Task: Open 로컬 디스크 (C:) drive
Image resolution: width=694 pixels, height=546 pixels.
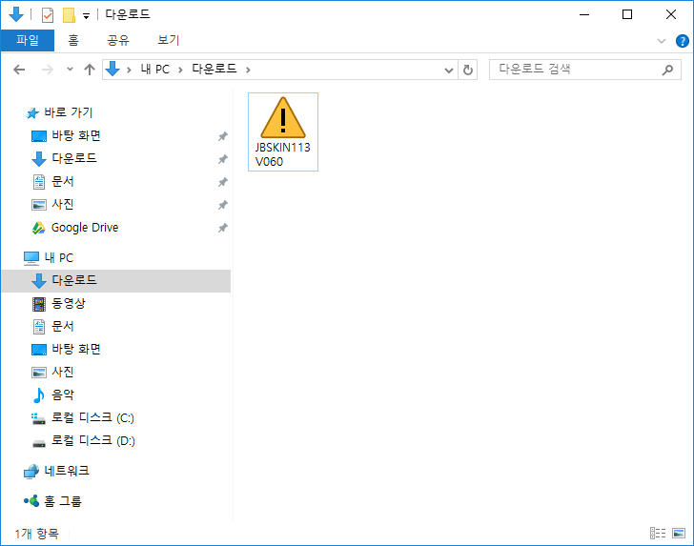Action: [x=93, y=417]
